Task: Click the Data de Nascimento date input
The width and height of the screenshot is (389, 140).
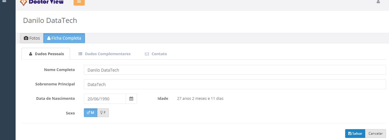Action: 105,99
